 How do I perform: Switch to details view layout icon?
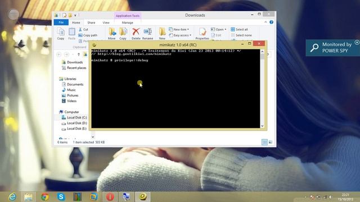(264, 142)
